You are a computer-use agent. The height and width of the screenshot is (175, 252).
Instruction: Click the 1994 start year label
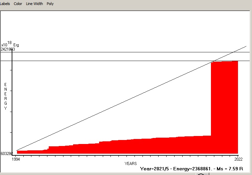point(15,159)
